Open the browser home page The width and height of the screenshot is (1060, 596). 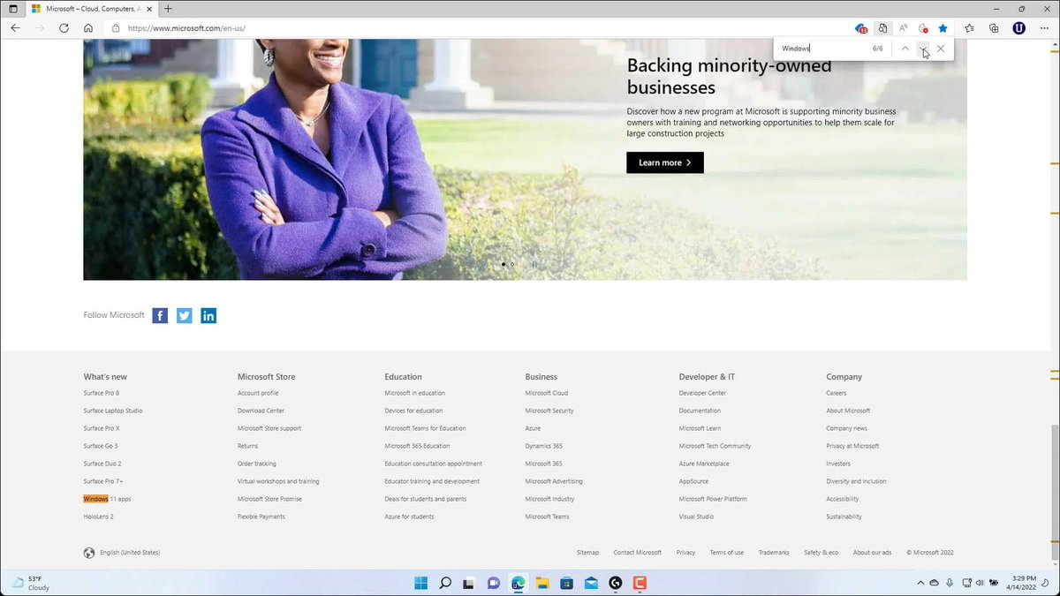(x=88, y=28)
